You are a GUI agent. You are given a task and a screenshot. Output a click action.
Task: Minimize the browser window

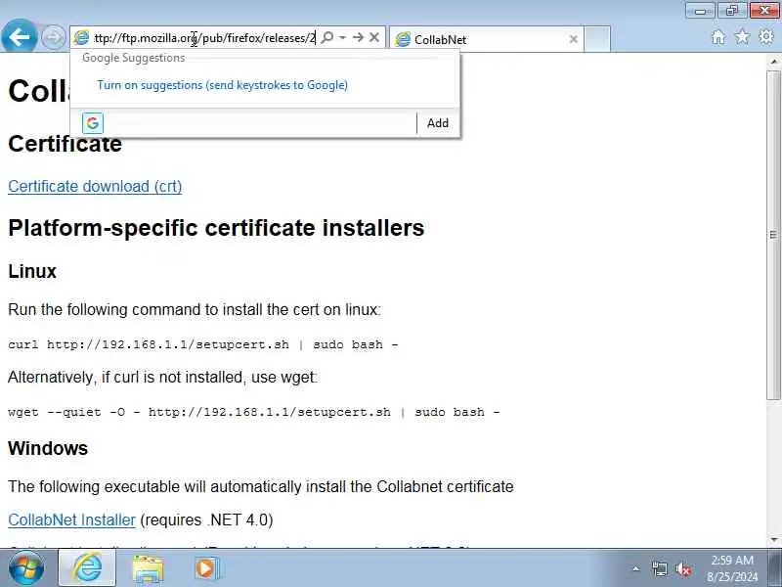pyautogui.click(x=700, y=11)
